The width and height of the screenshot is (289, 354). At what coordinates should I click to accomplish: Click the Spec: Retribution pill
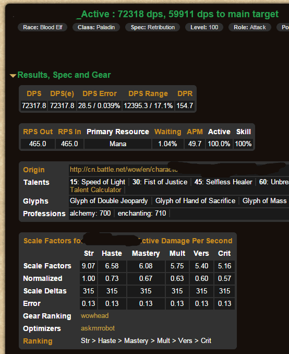(153, 27)
